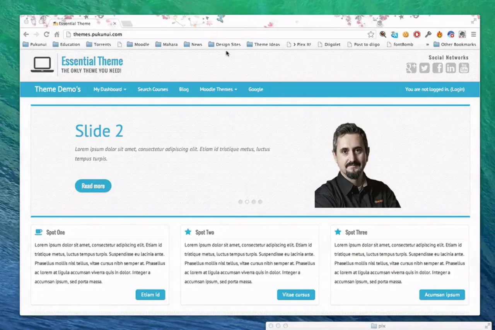Go to browser home page
This screenshot has width=495, height=330.
(x=56, y=34)
